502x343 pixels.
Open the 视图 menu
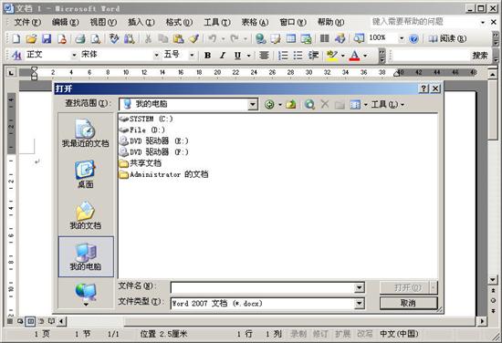[x=103, y=22]
